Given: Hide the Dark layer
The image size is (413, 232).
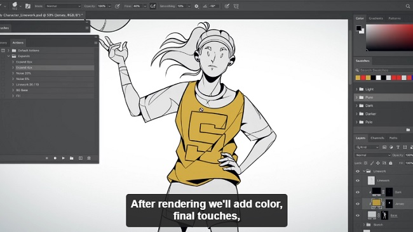Looking at the screenshot, I should point(358,192).
